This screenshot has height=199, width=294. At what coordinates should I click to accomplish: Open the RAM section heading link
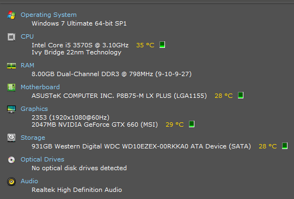27,65
